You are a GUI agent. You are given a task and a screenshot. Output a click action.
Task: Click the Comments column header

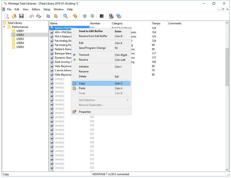175,23
